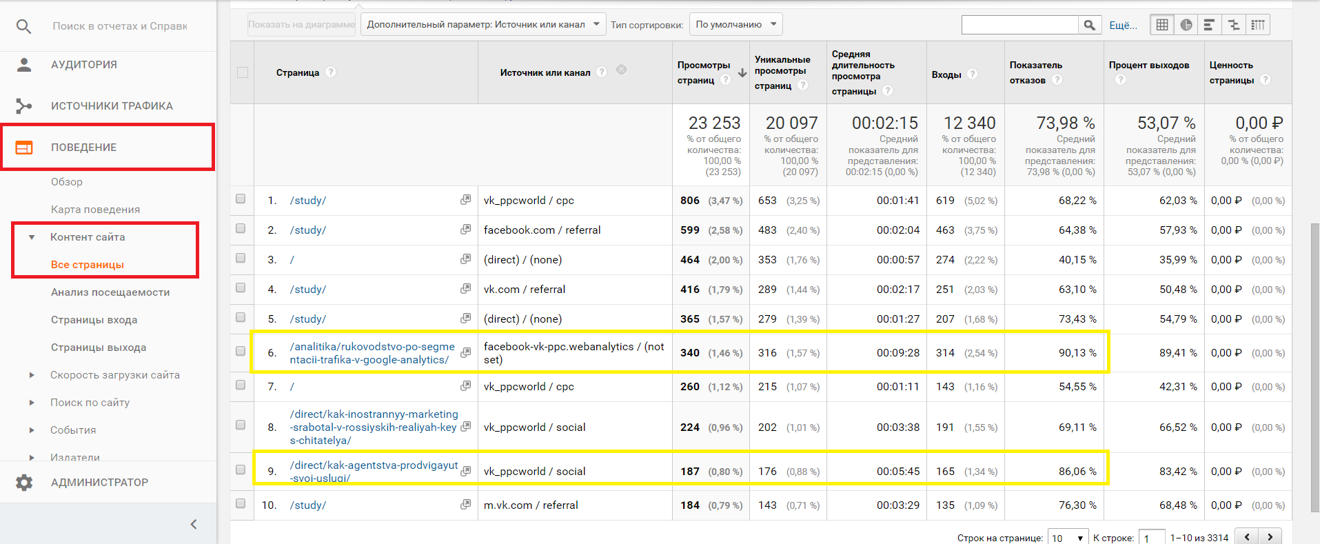Toggle the select-all header checkbox
This screenshot has height=544, width=1320.
coord(243,72)
